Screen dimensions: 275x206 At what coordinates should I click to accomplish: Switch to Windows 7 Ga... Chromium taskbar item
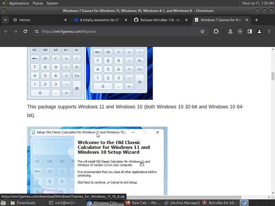[105, 203]
